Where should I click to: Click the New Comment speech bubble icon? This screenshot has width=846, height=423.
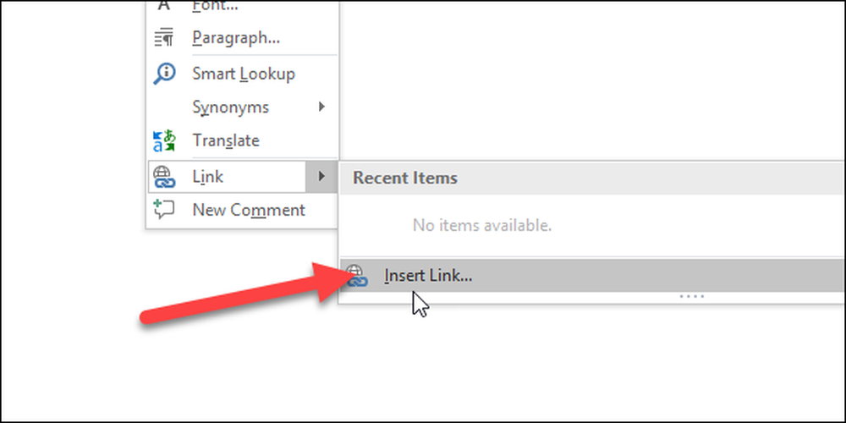pos(163,209)
